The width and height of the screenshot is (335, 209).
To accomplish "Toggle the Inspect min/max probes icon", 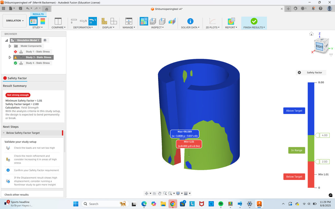I will point(144,21).
